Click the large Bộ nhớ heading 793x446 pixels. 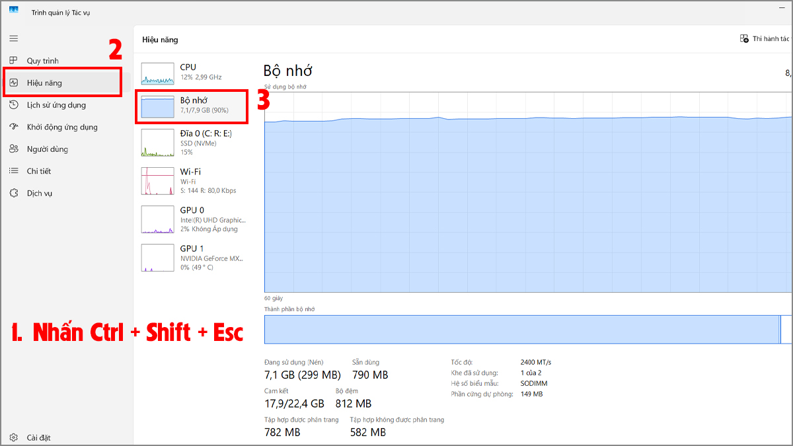pos(287,71)
